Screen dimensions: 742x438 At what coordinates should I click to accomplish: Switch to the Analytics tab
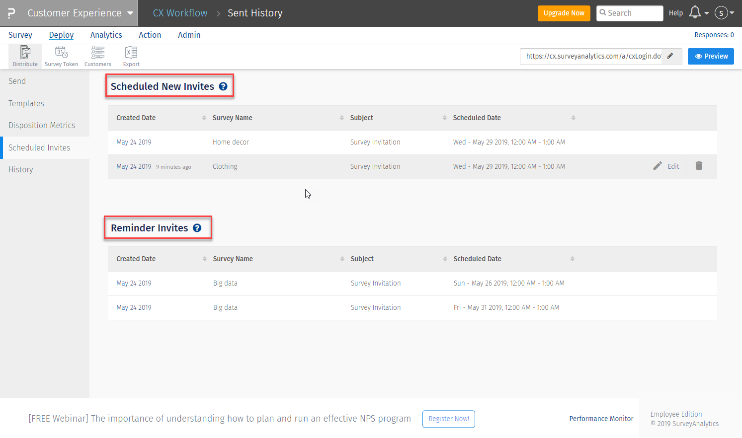[x=106, y=35]
